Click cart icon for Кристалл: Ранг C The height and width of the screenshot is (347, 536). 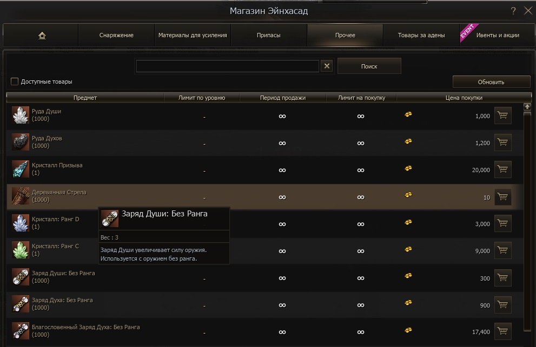coord(503,251)
